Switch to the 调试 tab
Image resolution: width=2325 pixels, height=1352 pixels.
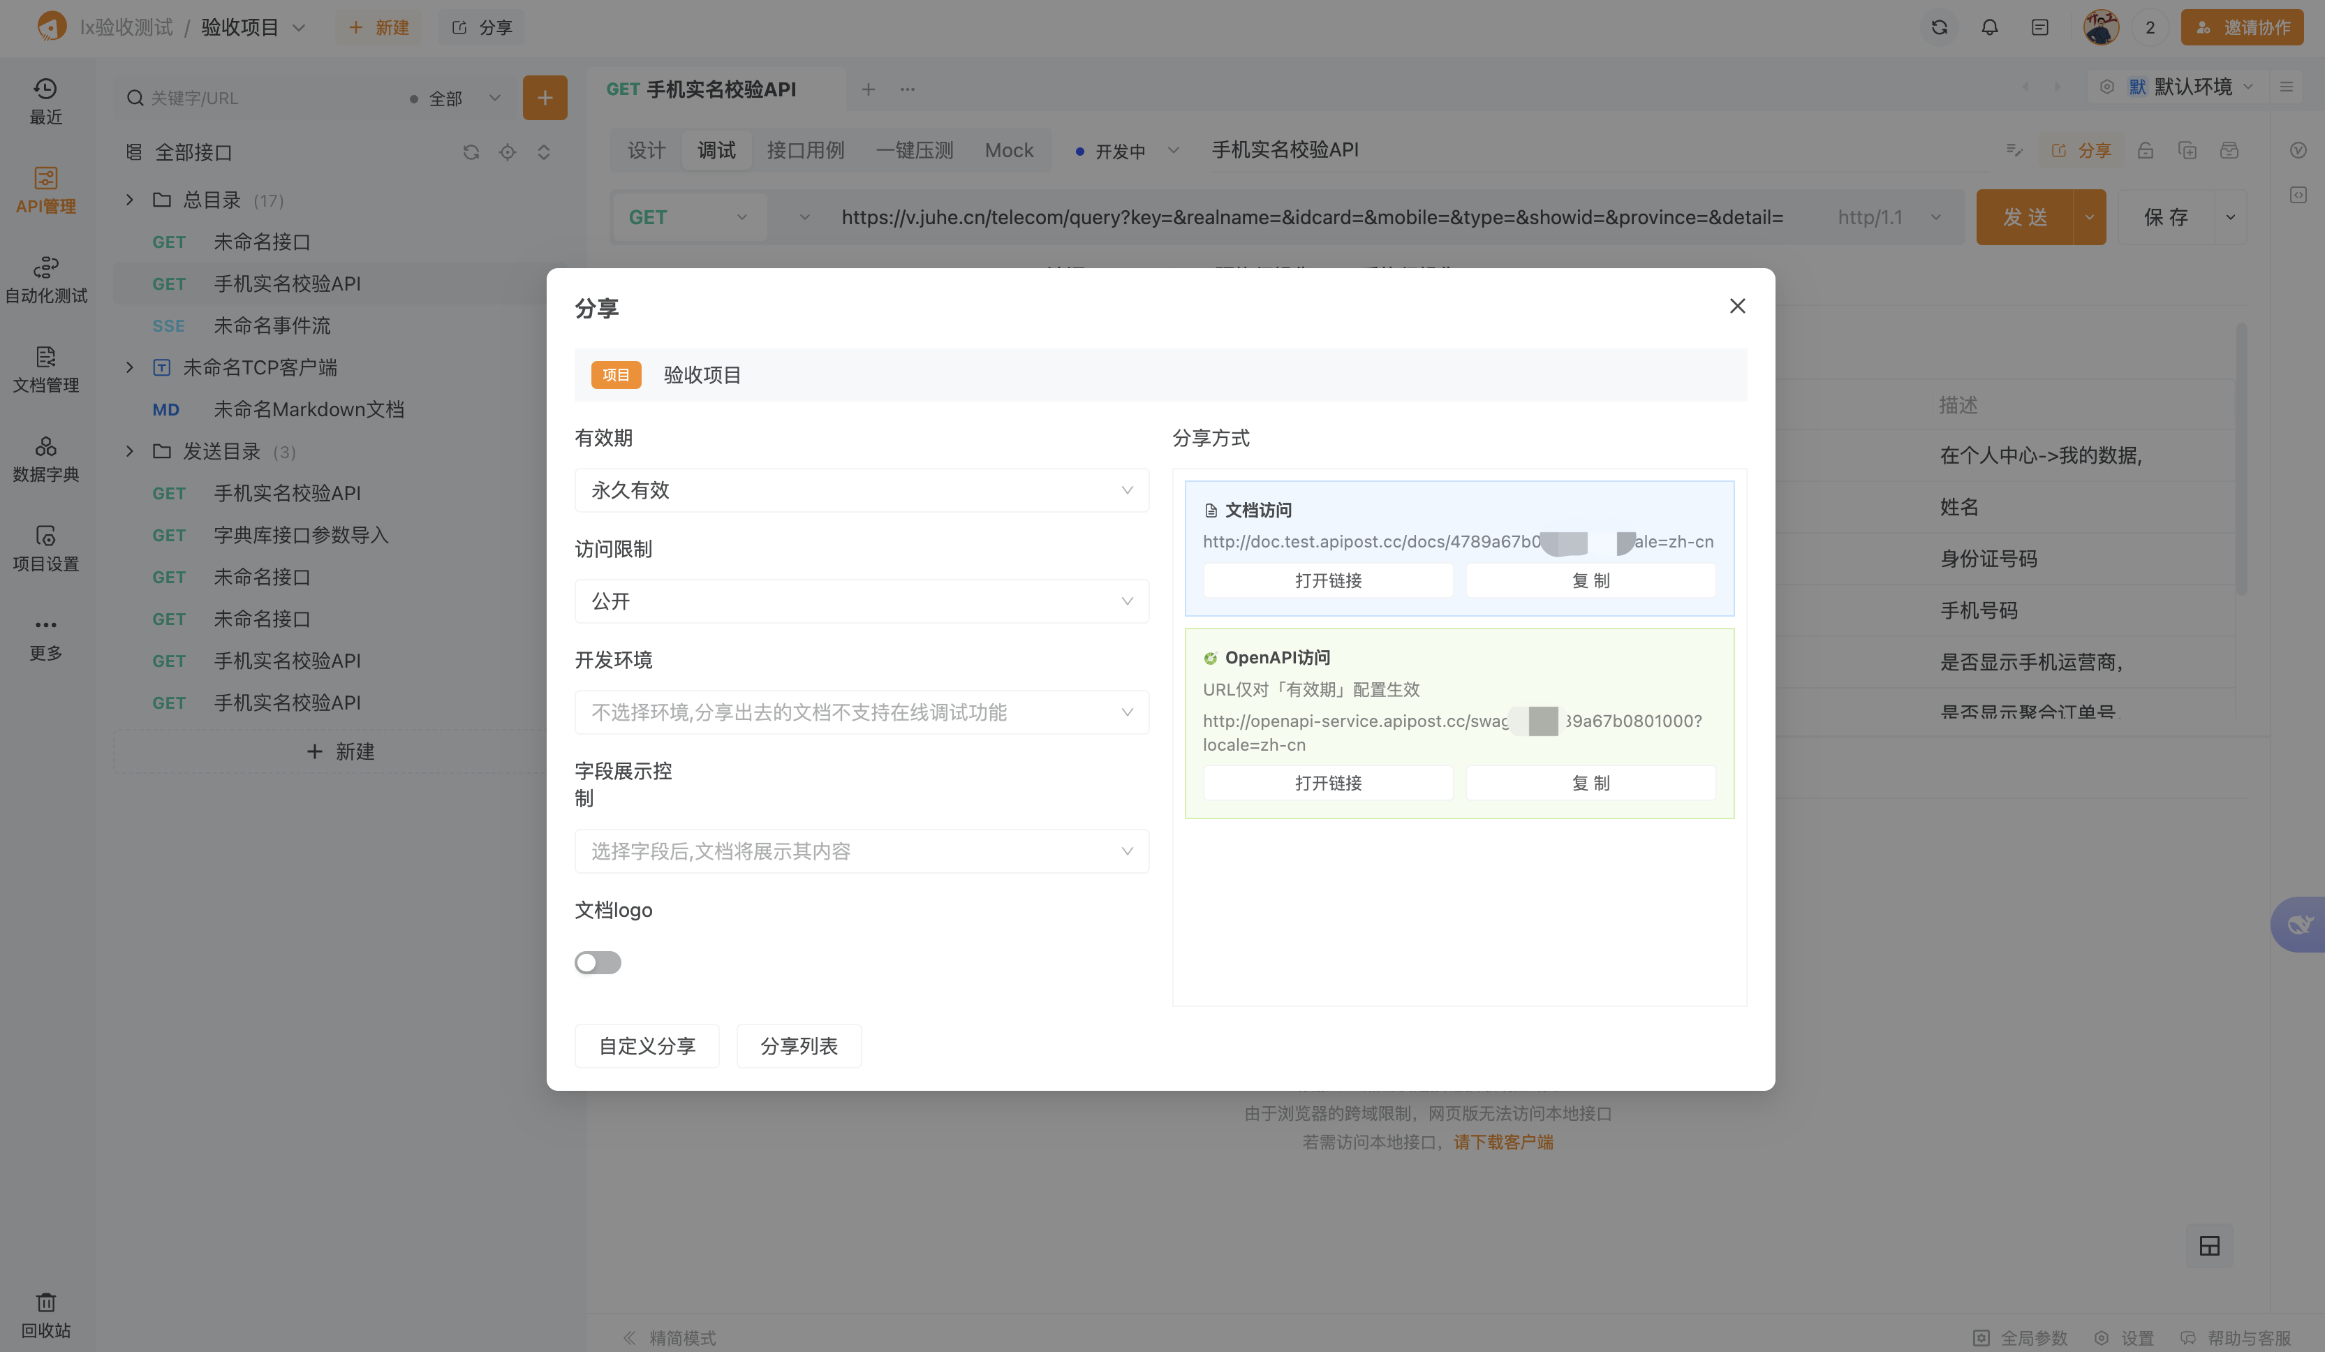click(x=716, y=150)
